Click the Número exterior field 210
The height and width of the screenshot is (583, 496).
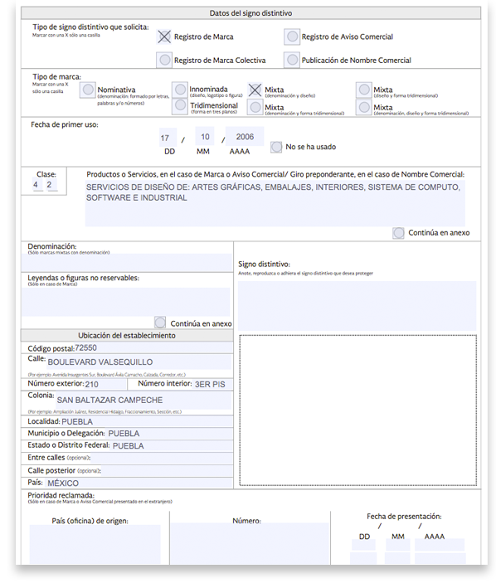[x=105, y=384]
